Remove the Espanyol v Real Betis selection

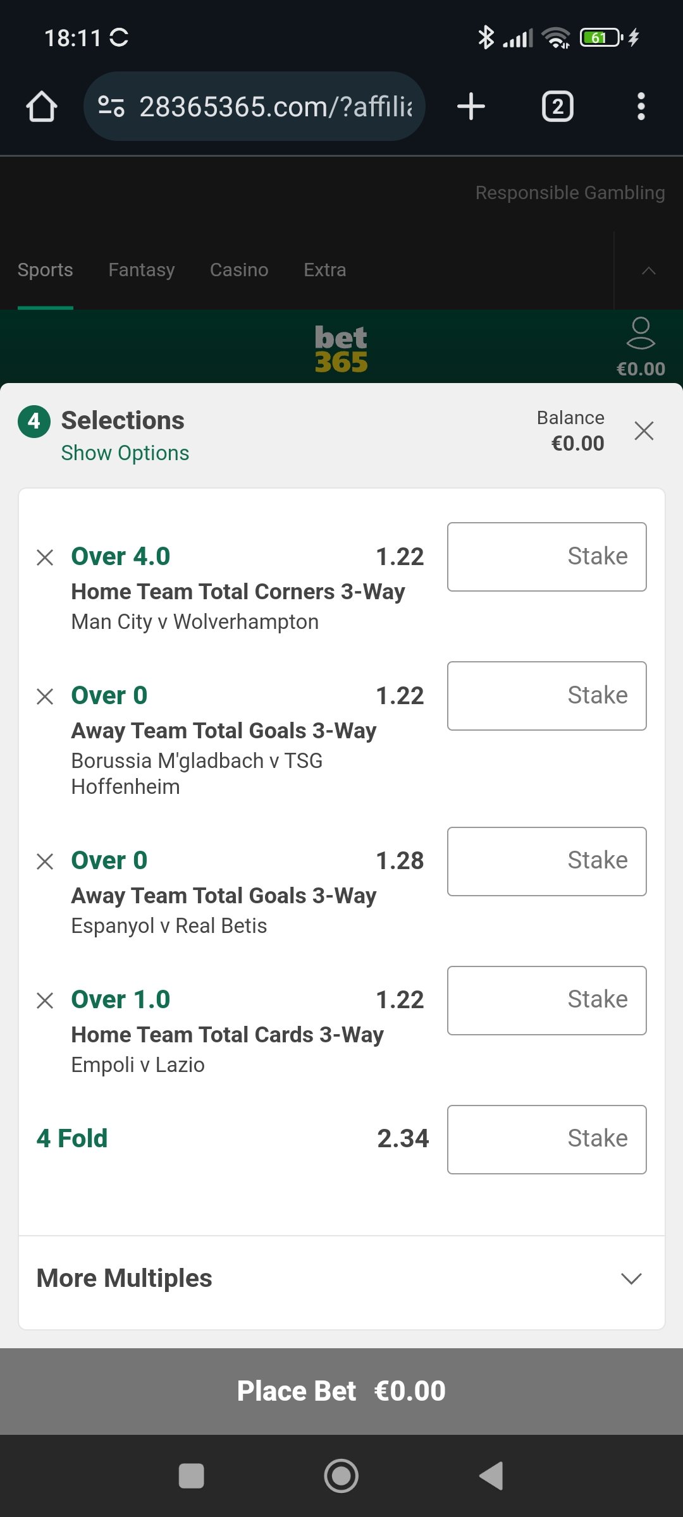click(x=45, y=862)
